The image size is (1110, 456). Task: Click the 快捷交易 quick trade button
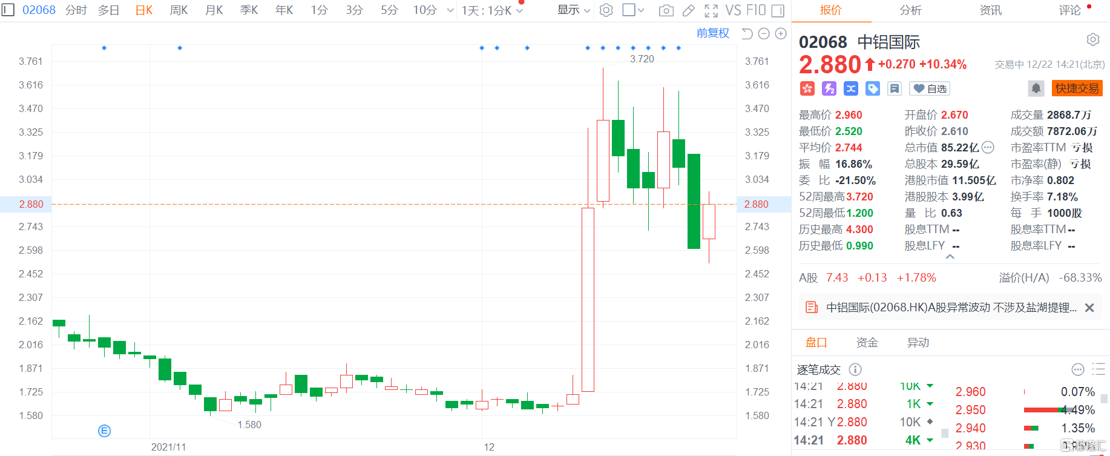pyautogui.click(x=1077, y=88)
